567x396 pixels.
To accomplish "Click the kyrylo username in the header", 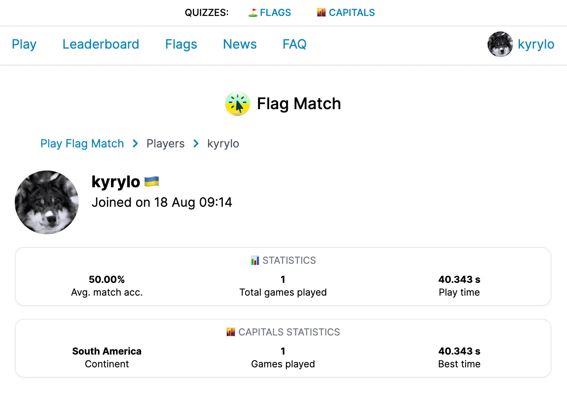I will pyautogui.click(x=536, y=44).
